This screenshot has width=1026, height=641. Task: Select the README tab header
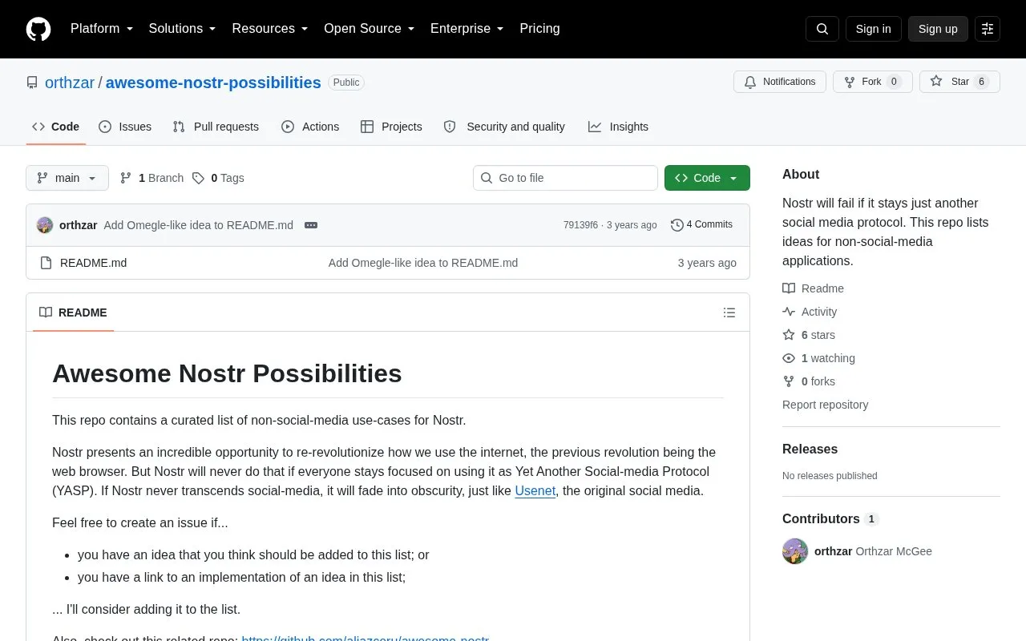73,312
